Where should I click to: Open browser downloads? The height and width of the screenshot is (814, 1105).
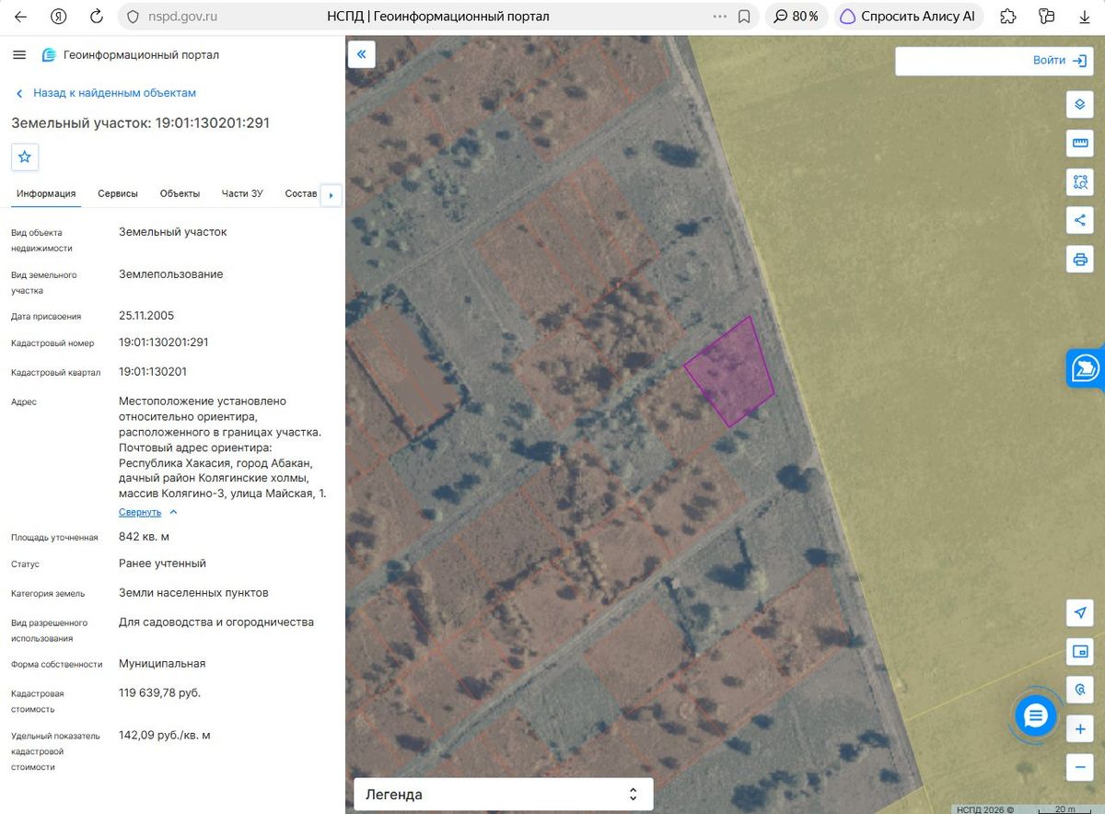(1085, 17)
